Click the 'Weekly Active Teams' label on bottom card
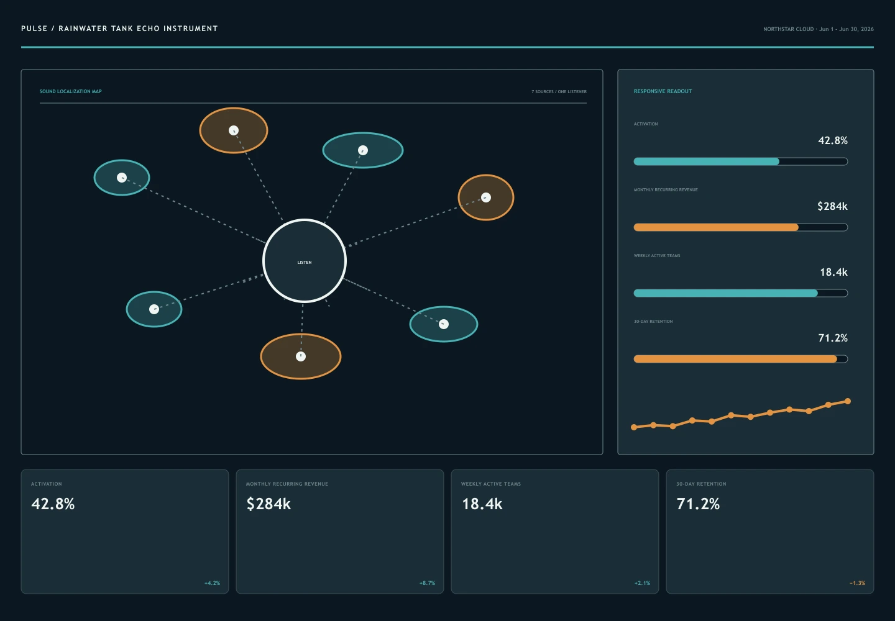This screenshot has width=895, height=621. [491, 484]
